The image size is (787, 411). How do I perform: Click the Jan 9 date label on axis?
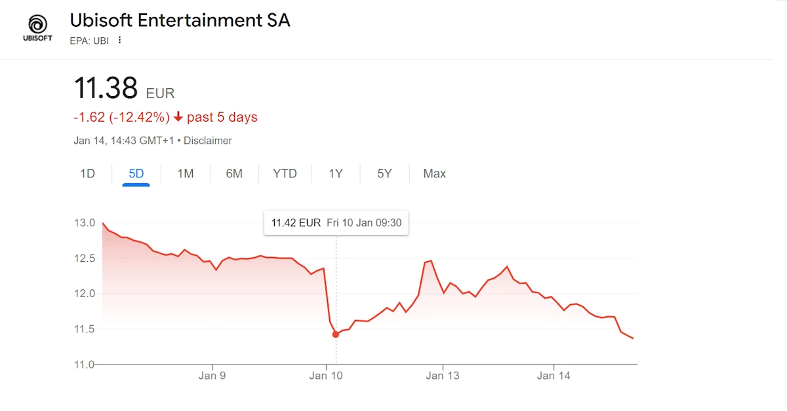pyautogui.click(x=212, y=376)
